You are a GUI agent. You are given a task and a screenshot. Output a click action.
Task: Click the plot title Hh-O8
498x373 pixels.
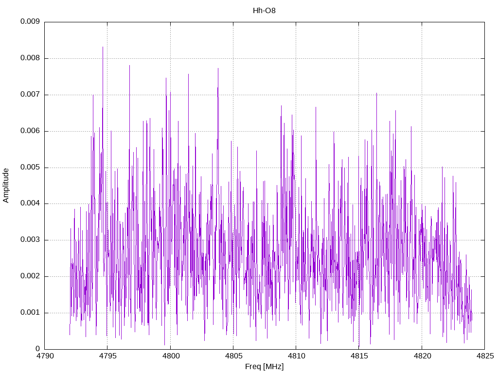click(264, 11)
